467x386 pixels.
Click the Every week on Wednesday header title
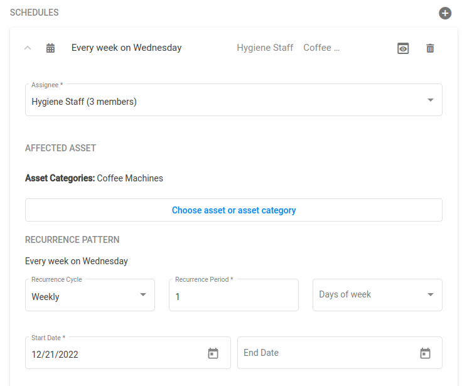point(126,48)
